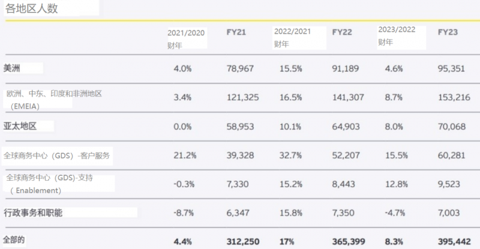This screenshot has width=480, height=249.
Task: Click the 2021/2020 财年 column header
Action: 185,38
